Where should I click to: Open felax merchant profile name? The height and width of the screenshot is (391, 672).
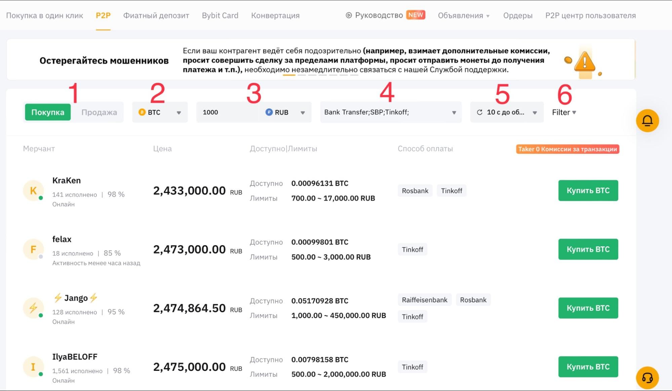pyautogui.click(x=62, y=239)
